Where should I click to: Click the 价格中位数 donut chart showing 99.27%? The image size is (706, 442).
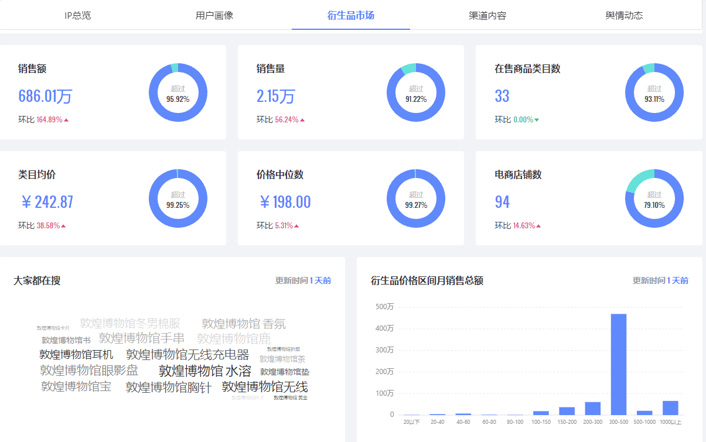(x=416, y=198)
